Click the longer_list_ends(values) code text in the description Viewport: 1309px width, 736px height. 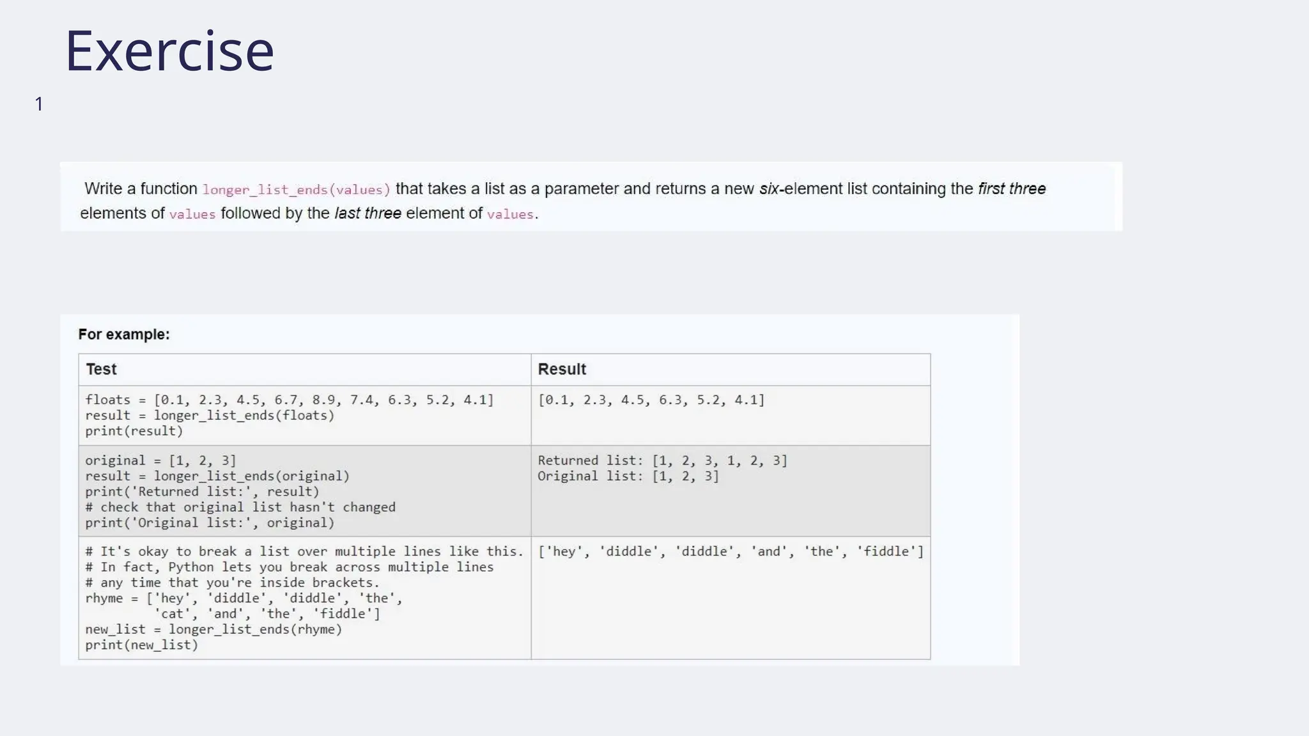pyautogui.click(x=296, y=190)
